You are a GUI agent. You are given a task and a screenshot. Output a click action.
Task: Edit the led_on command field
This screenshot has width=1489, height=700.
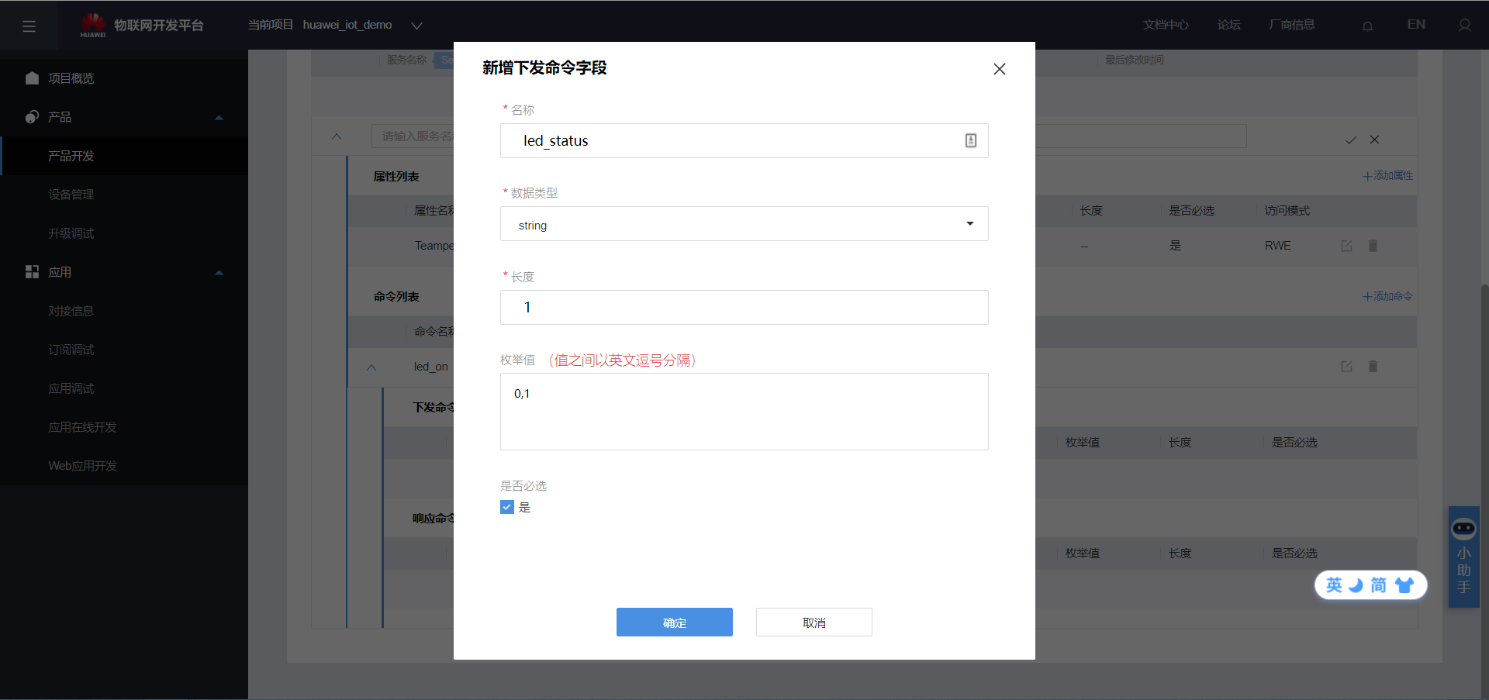1346,367
